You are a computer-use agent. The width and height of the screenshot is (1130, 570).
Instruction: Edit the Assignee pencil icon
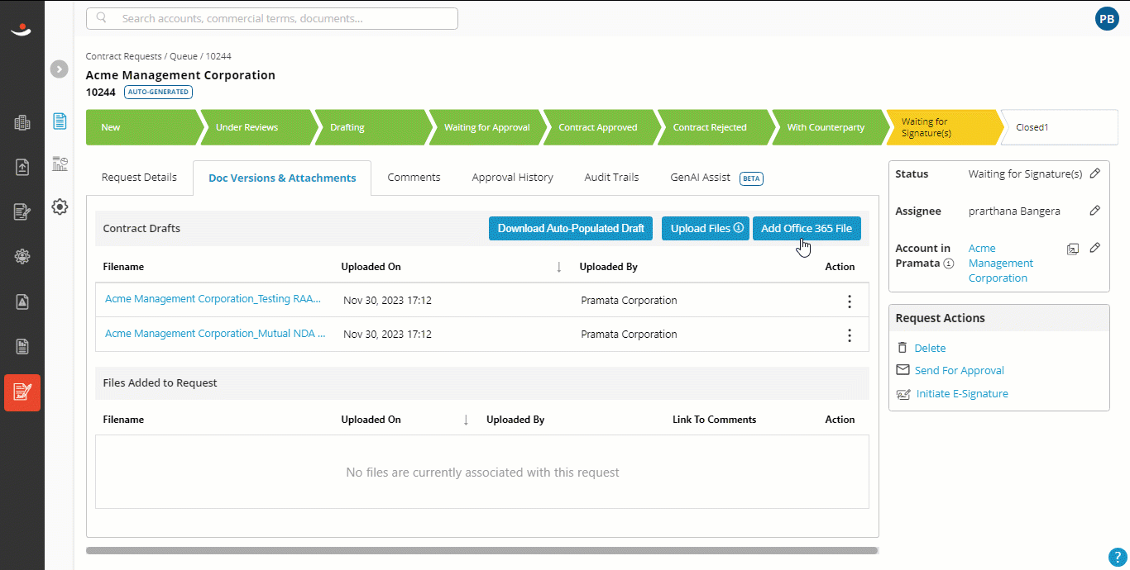pyautogui.click(x=1094, y=211)
